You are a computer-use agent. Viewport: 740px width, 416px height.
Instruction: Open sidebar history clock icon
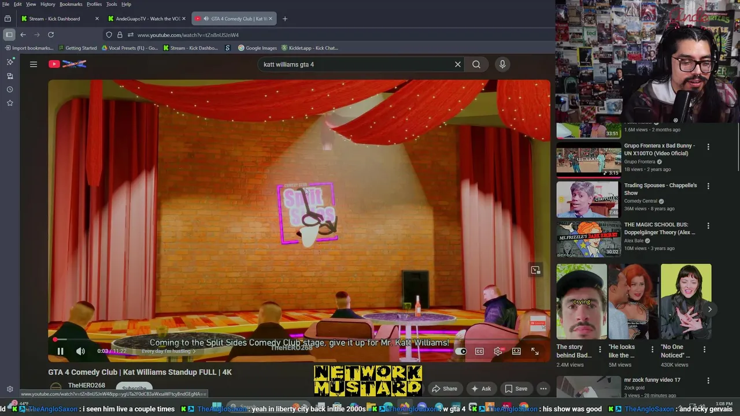tap(10, 90)
